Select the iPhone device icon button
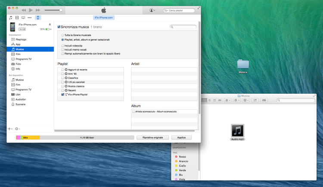The height and width of the screenshot is (187, 323). (x=38, y=18)
